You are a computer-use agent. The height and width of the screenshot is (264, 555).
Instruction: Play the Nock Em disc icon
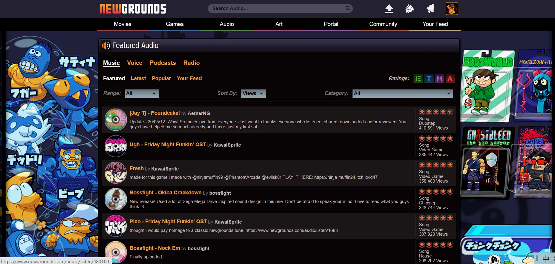click(x=116, y=252)
